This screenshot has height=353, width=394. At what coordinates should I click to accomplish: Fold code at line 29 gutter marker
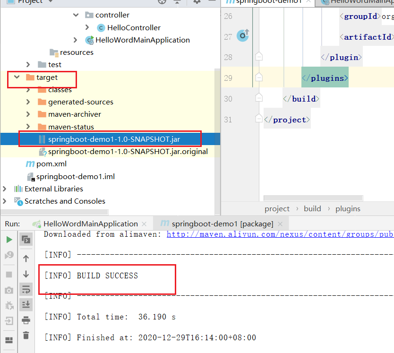(259, 77)
